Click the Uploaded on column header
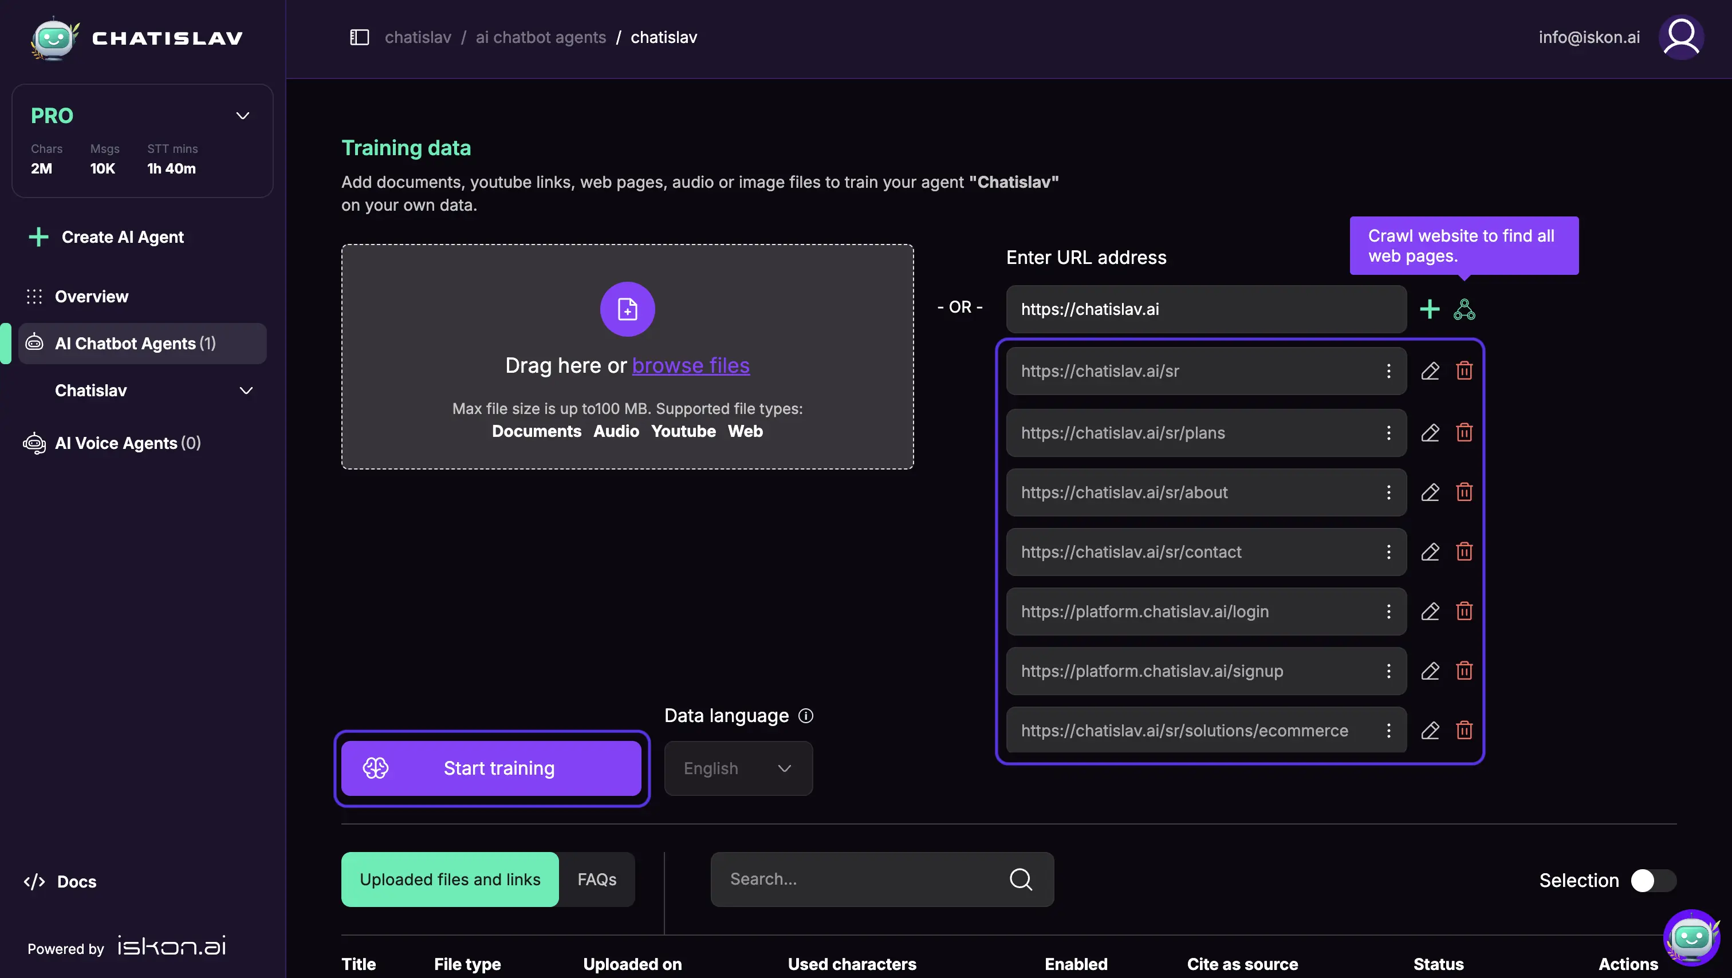This screenshot has width=1732, height=978. pyautogui.click(x=632, y=964)
